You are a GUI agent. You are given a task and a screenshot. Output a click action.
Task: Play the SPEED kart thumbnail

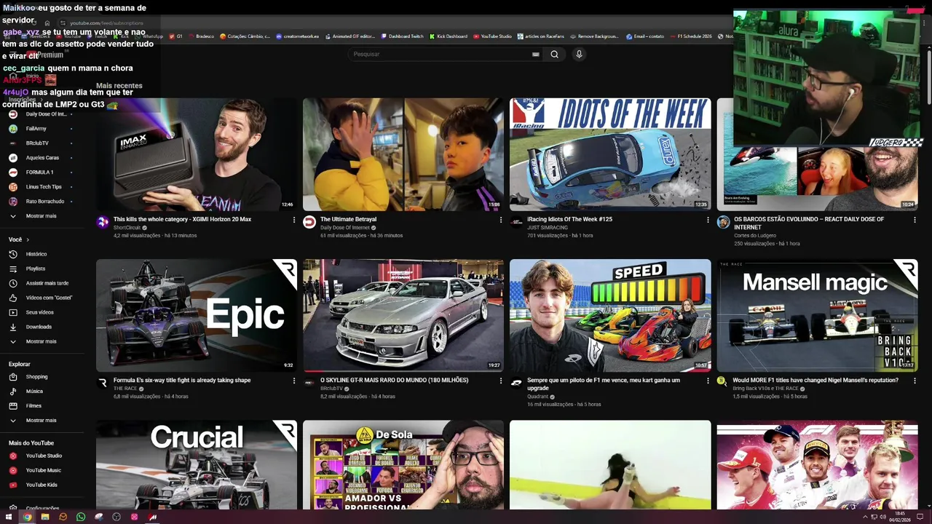(x=610, y=315)
